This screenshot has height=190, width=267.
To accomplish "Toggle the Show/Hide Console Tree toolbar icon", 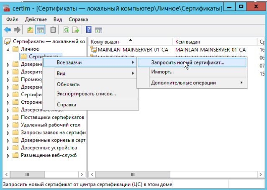I will coord(40,30).
